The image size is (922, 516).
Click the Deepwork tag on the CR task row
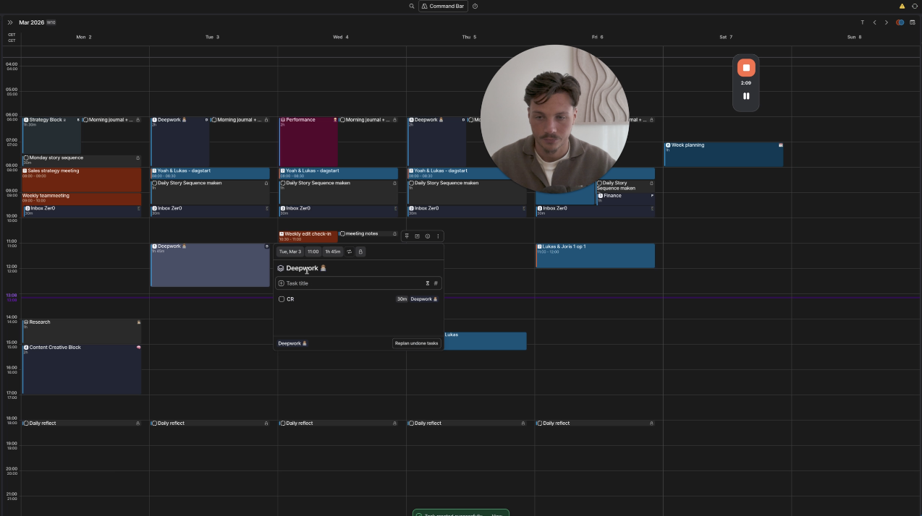424,299
